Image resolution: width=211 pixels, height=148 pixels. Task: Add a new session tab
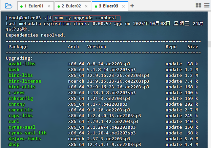tap(132, 6)
